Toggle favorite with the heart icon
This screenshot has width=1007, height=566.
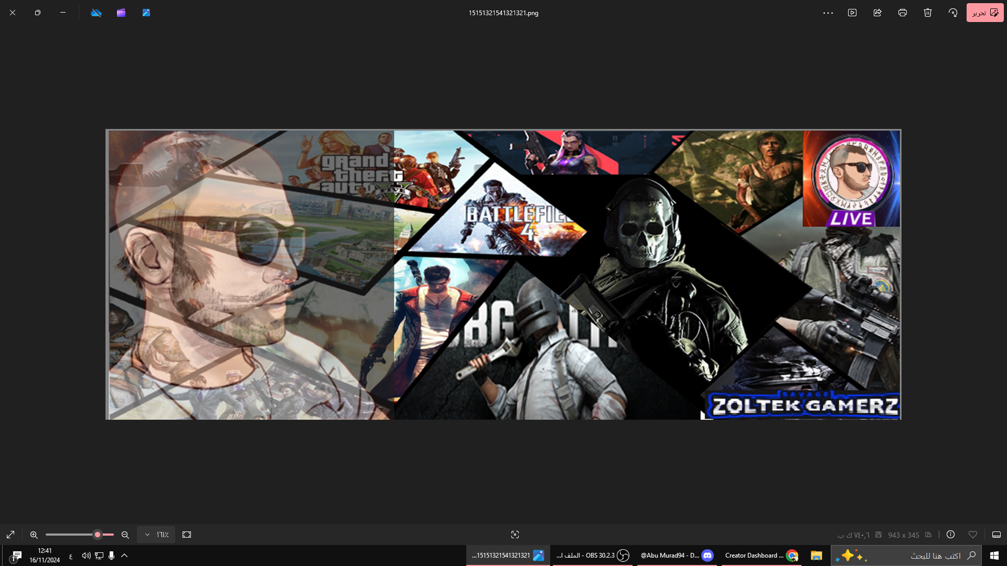[973, 535]
